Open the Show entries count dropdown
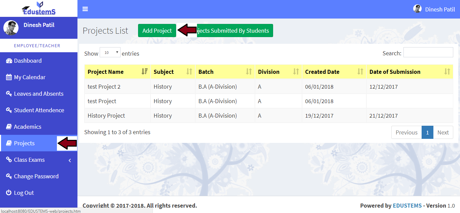The width and height of the screenshot is (460, 213). click(x=110, y=53)
